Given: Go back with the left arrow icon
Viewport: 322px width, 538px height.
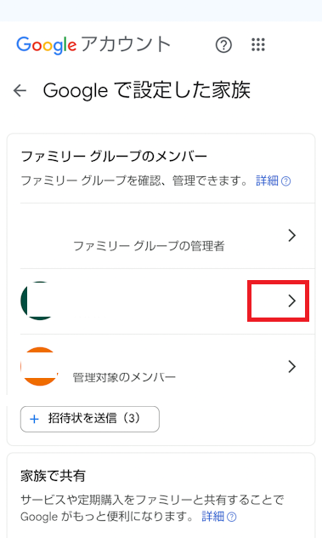Looking at the screenshot, I should (x=20, y=90).
